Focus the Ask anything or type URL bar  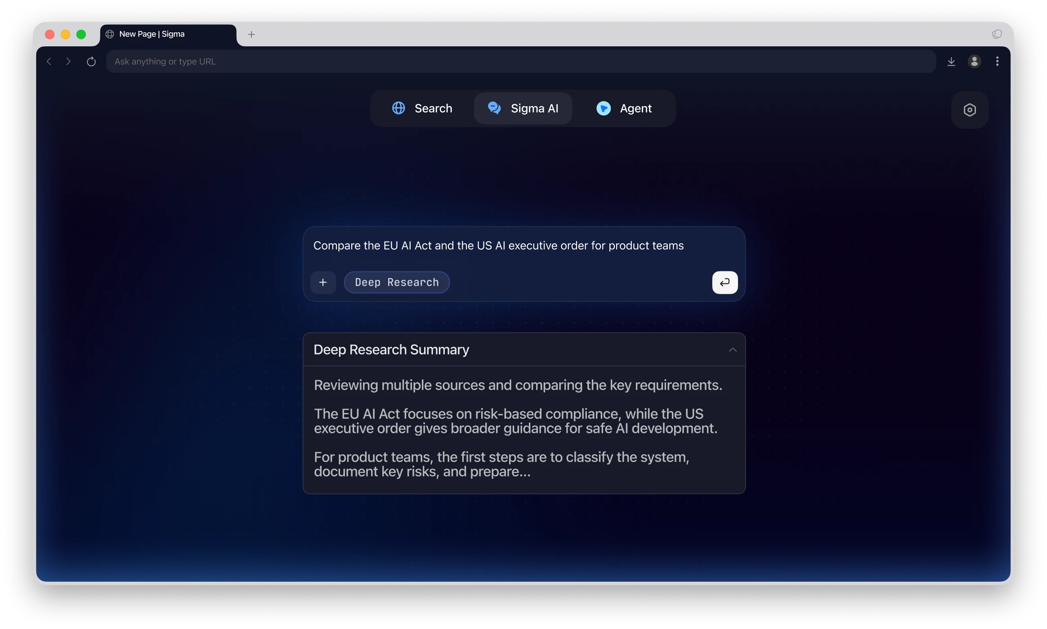[521, 62]
